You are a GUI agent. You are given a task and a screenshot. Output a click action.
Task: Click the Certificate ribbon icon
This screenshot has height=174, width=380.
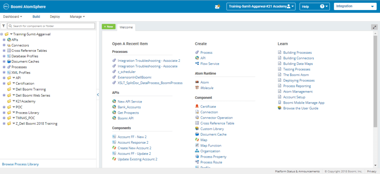click(x=197, y=107)
